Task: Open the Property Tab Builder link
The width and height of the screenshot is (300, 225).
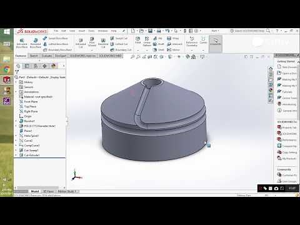Action: pyautogui.click(x=287, y=127)
